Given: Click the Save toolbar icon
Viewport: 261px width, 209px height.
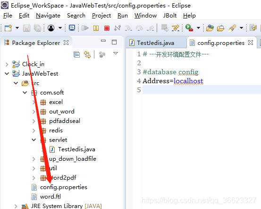Looking at the screenshot, I should [x=26, y=28].
